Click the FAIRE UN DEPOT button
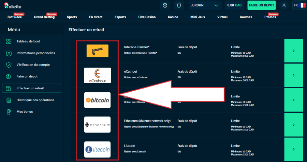 tap(261, 5)
